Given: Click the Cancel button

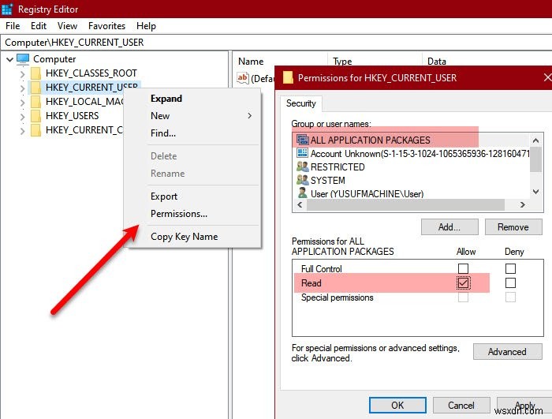Looking at the screenshot, I should pyautogui.click(x=461, y=406).
